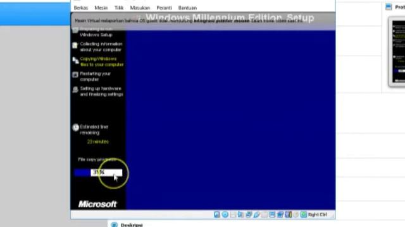405x227 pixels.
Task: Click the 'Setting up hardware and finalizing settings' text
Action: click(x=101, y=91)
